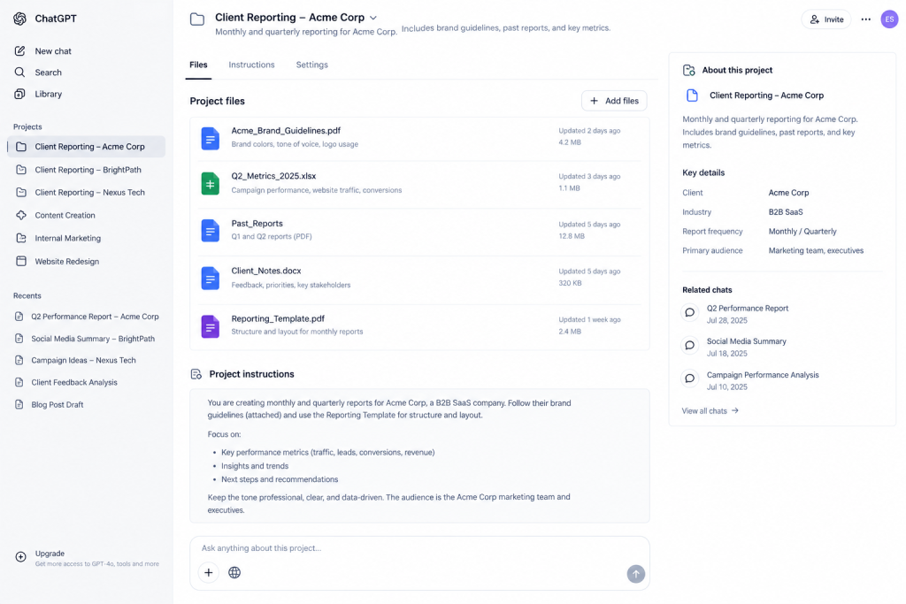Open the Past_Reports file name
The image size is (906, 604).
tap(257, 224)
